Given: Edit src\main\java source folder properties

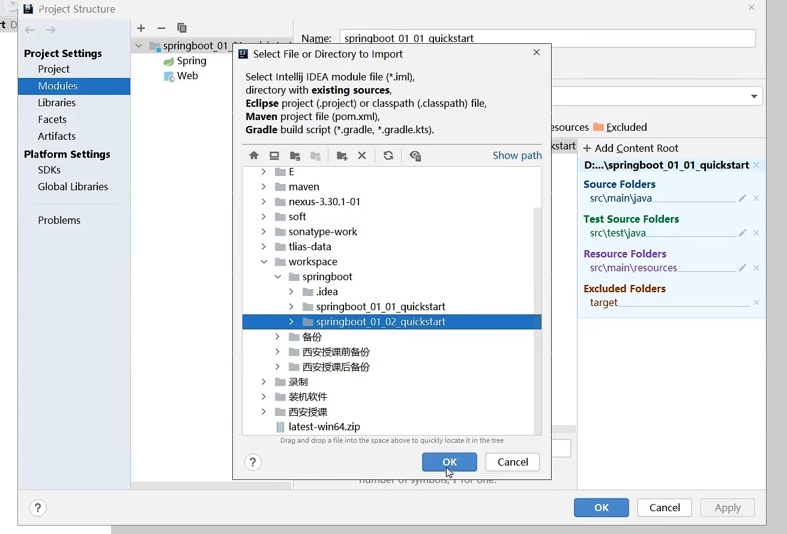Looking at the screenshot, I should point(743,198).
